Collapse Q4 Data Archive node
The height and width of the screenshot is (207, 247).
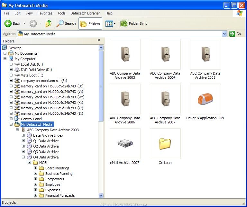23,157
